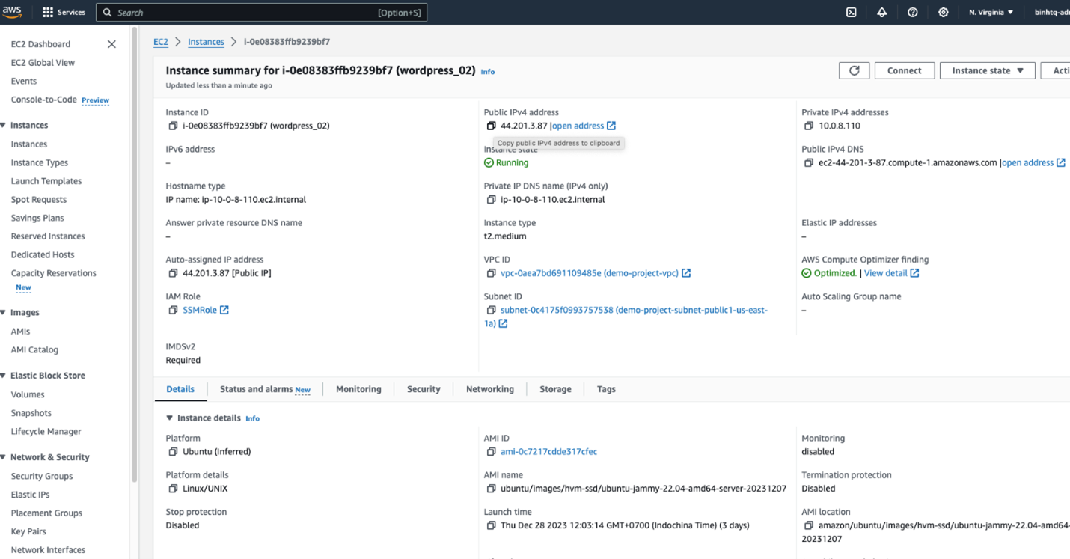
Task: Open Key Pairs in sidebar
Action: 28,531
